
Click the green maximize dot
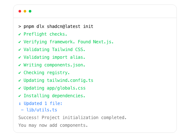coord(30,11)
